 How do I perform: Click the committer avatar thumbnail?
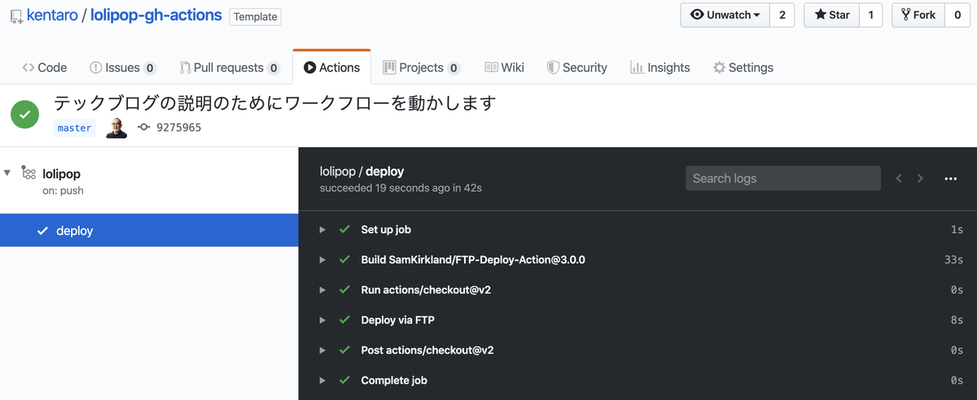coord(116,128)
